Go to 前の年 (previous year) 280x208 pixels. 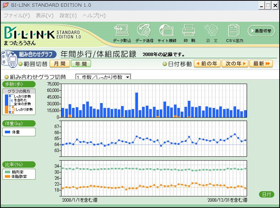207,64
